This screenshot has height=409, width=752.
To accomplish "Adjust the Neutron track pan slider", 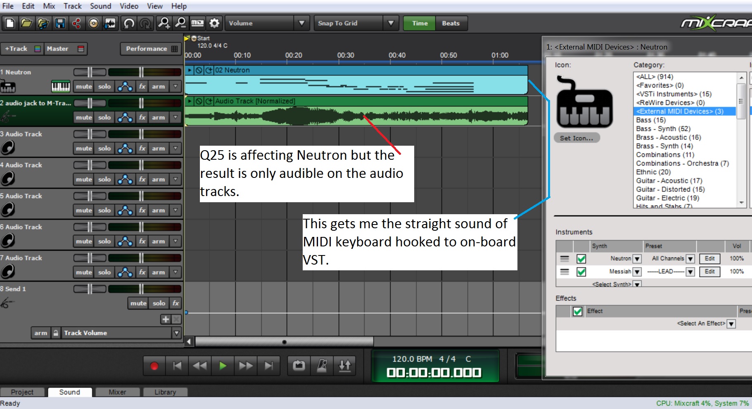I will [90, 72].
